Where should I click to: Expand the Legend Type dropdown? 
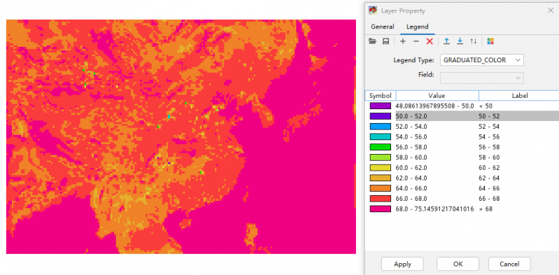tap(482, 60)
